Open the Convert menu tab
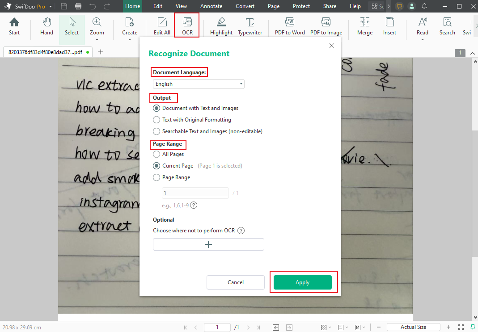Viewport: 478px width, 332px height. click(x=245, y=6)
